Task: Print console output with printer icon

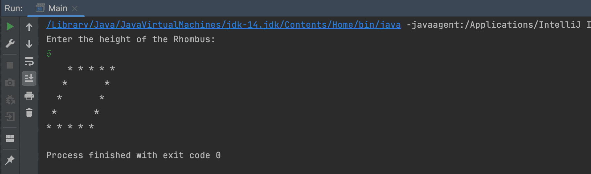Action: pyautogui.click(x=29, y=96)
